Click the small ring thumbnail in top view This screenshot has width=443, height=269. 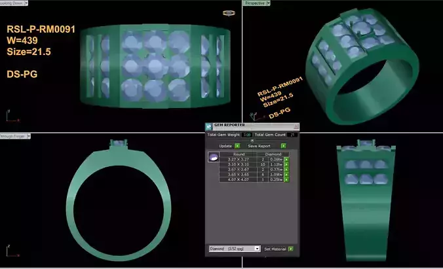pos(229,13)
